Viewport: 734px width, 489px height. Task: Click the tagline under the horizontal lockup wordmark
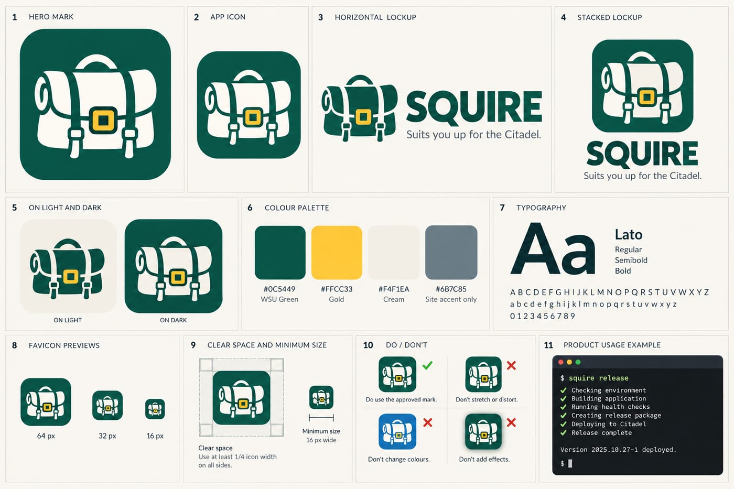coord(473,135)
